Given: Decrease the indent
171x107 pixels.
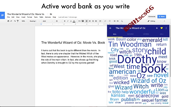Looking at the screenshot, I should pyautogui.click(x=114, y=21).
